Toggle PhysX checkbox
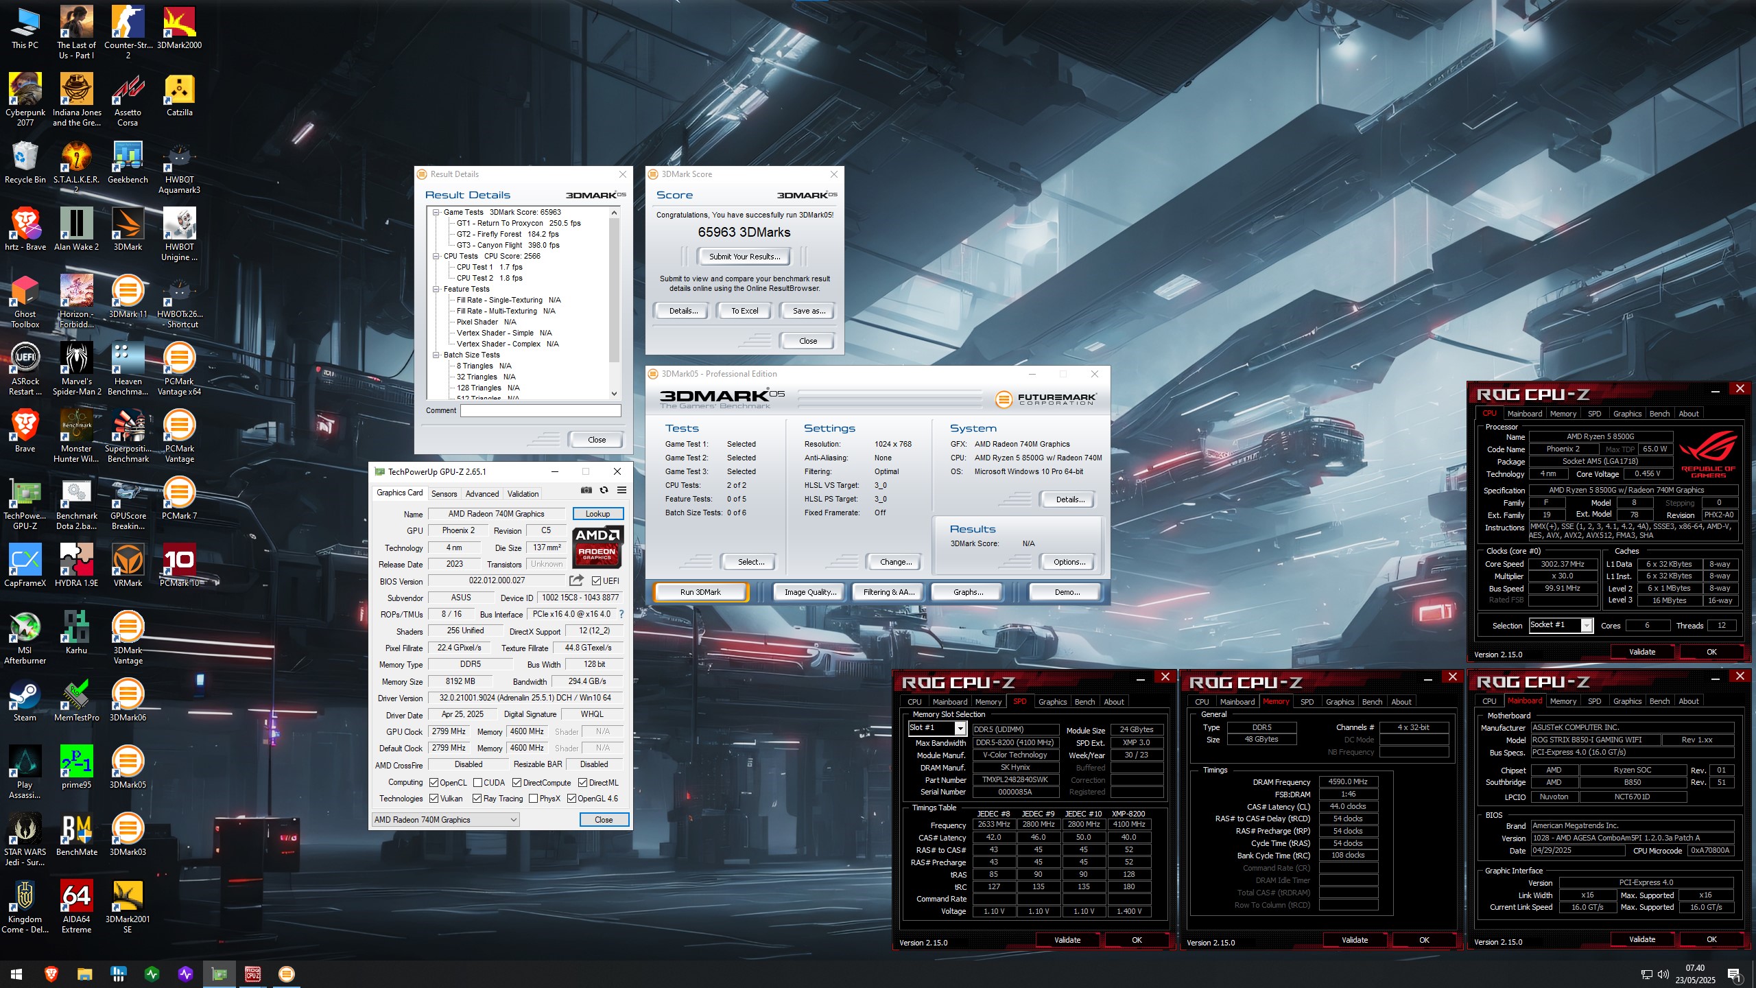 [533, 799]
